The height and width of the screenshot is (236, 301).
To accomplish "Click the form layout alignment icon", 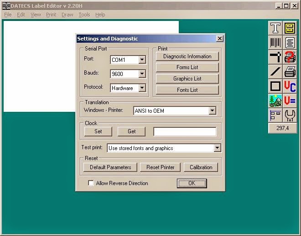I will [275, 115].
